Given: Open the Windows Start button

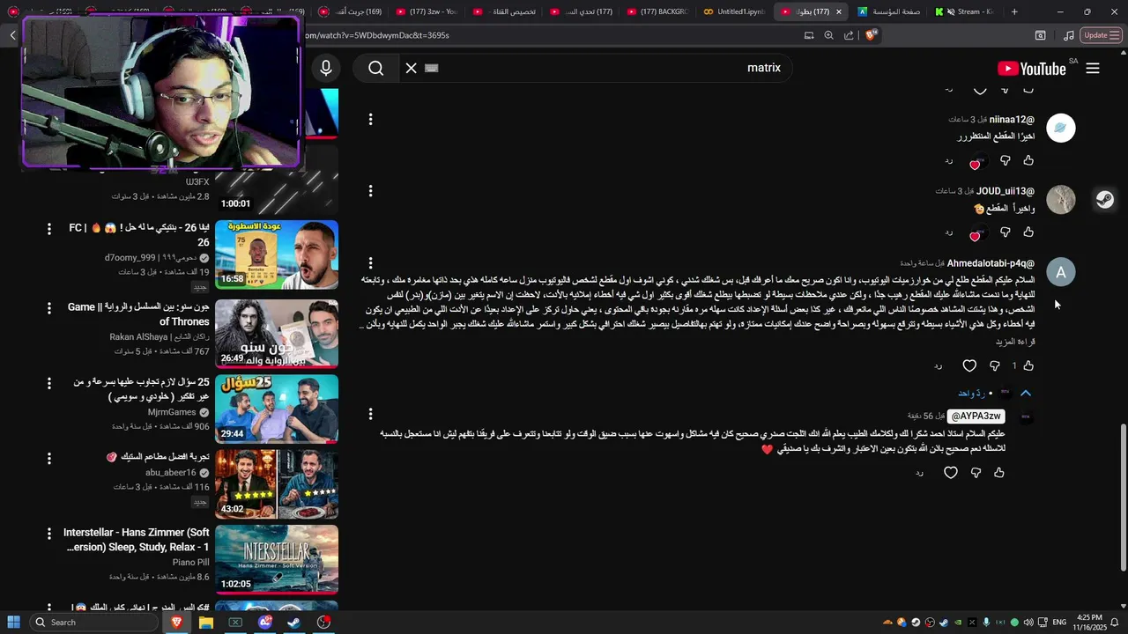Looking at the screenshot, I should click(x=13, y=623).
